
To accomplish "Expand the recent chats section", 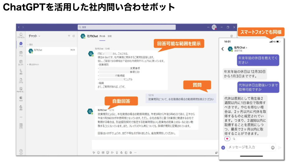I will click(x=28, y=64).
